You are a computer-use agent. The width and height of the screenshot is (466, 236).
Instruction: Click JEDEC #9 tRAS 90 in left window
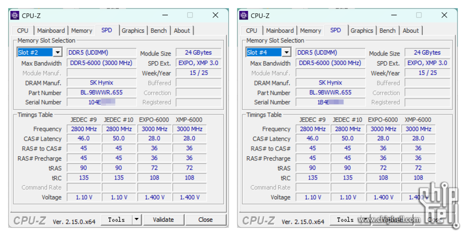(84, 168)
